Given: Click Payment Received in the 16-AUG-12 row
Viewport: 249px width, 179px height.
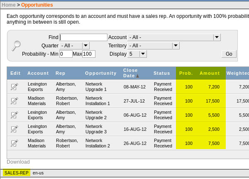Looking at the screenshot, I should point(163,129).
